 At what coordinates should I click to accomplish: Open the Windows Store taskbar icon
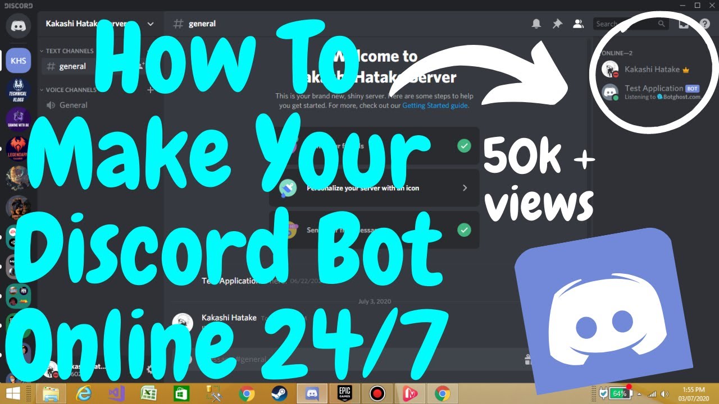tap(181, 393)
